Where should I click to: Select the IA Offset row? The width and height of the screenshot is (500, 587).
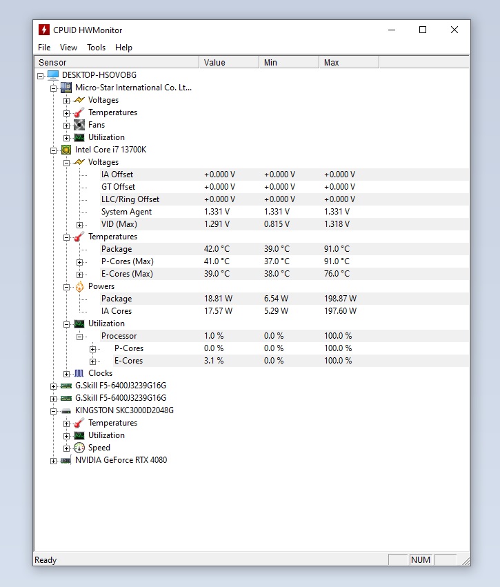click(x=284, y=175)
